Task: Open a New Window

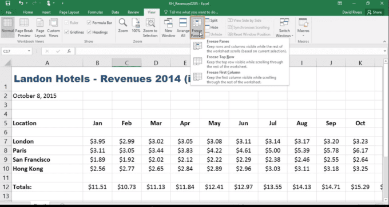Action: [x=168, y=27]
